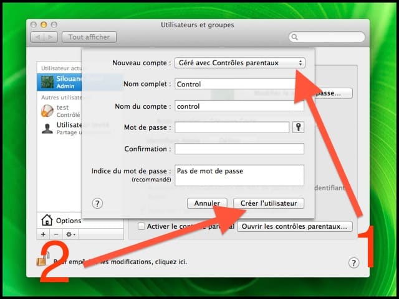399x299 pixels.
Task: Click Créer l'utilisateur button
Action: pos(269,203)
